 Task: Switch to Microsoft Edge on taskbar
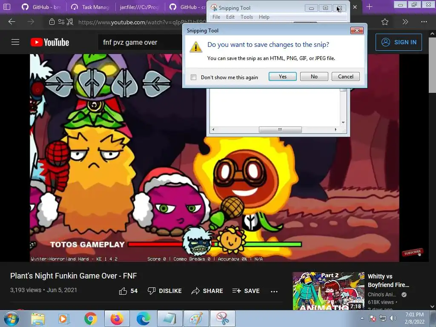click(x=143, y=318)
